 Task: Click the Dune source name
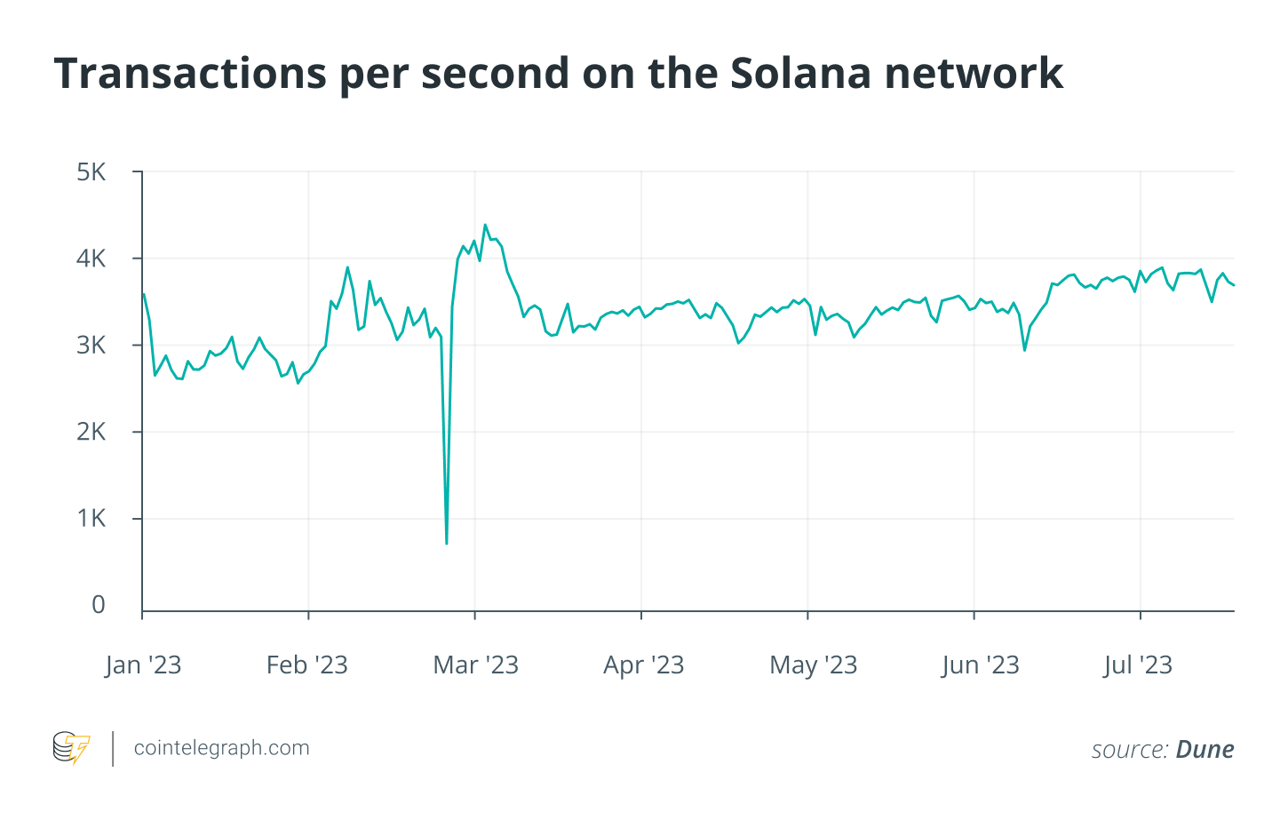[1205, 750]
